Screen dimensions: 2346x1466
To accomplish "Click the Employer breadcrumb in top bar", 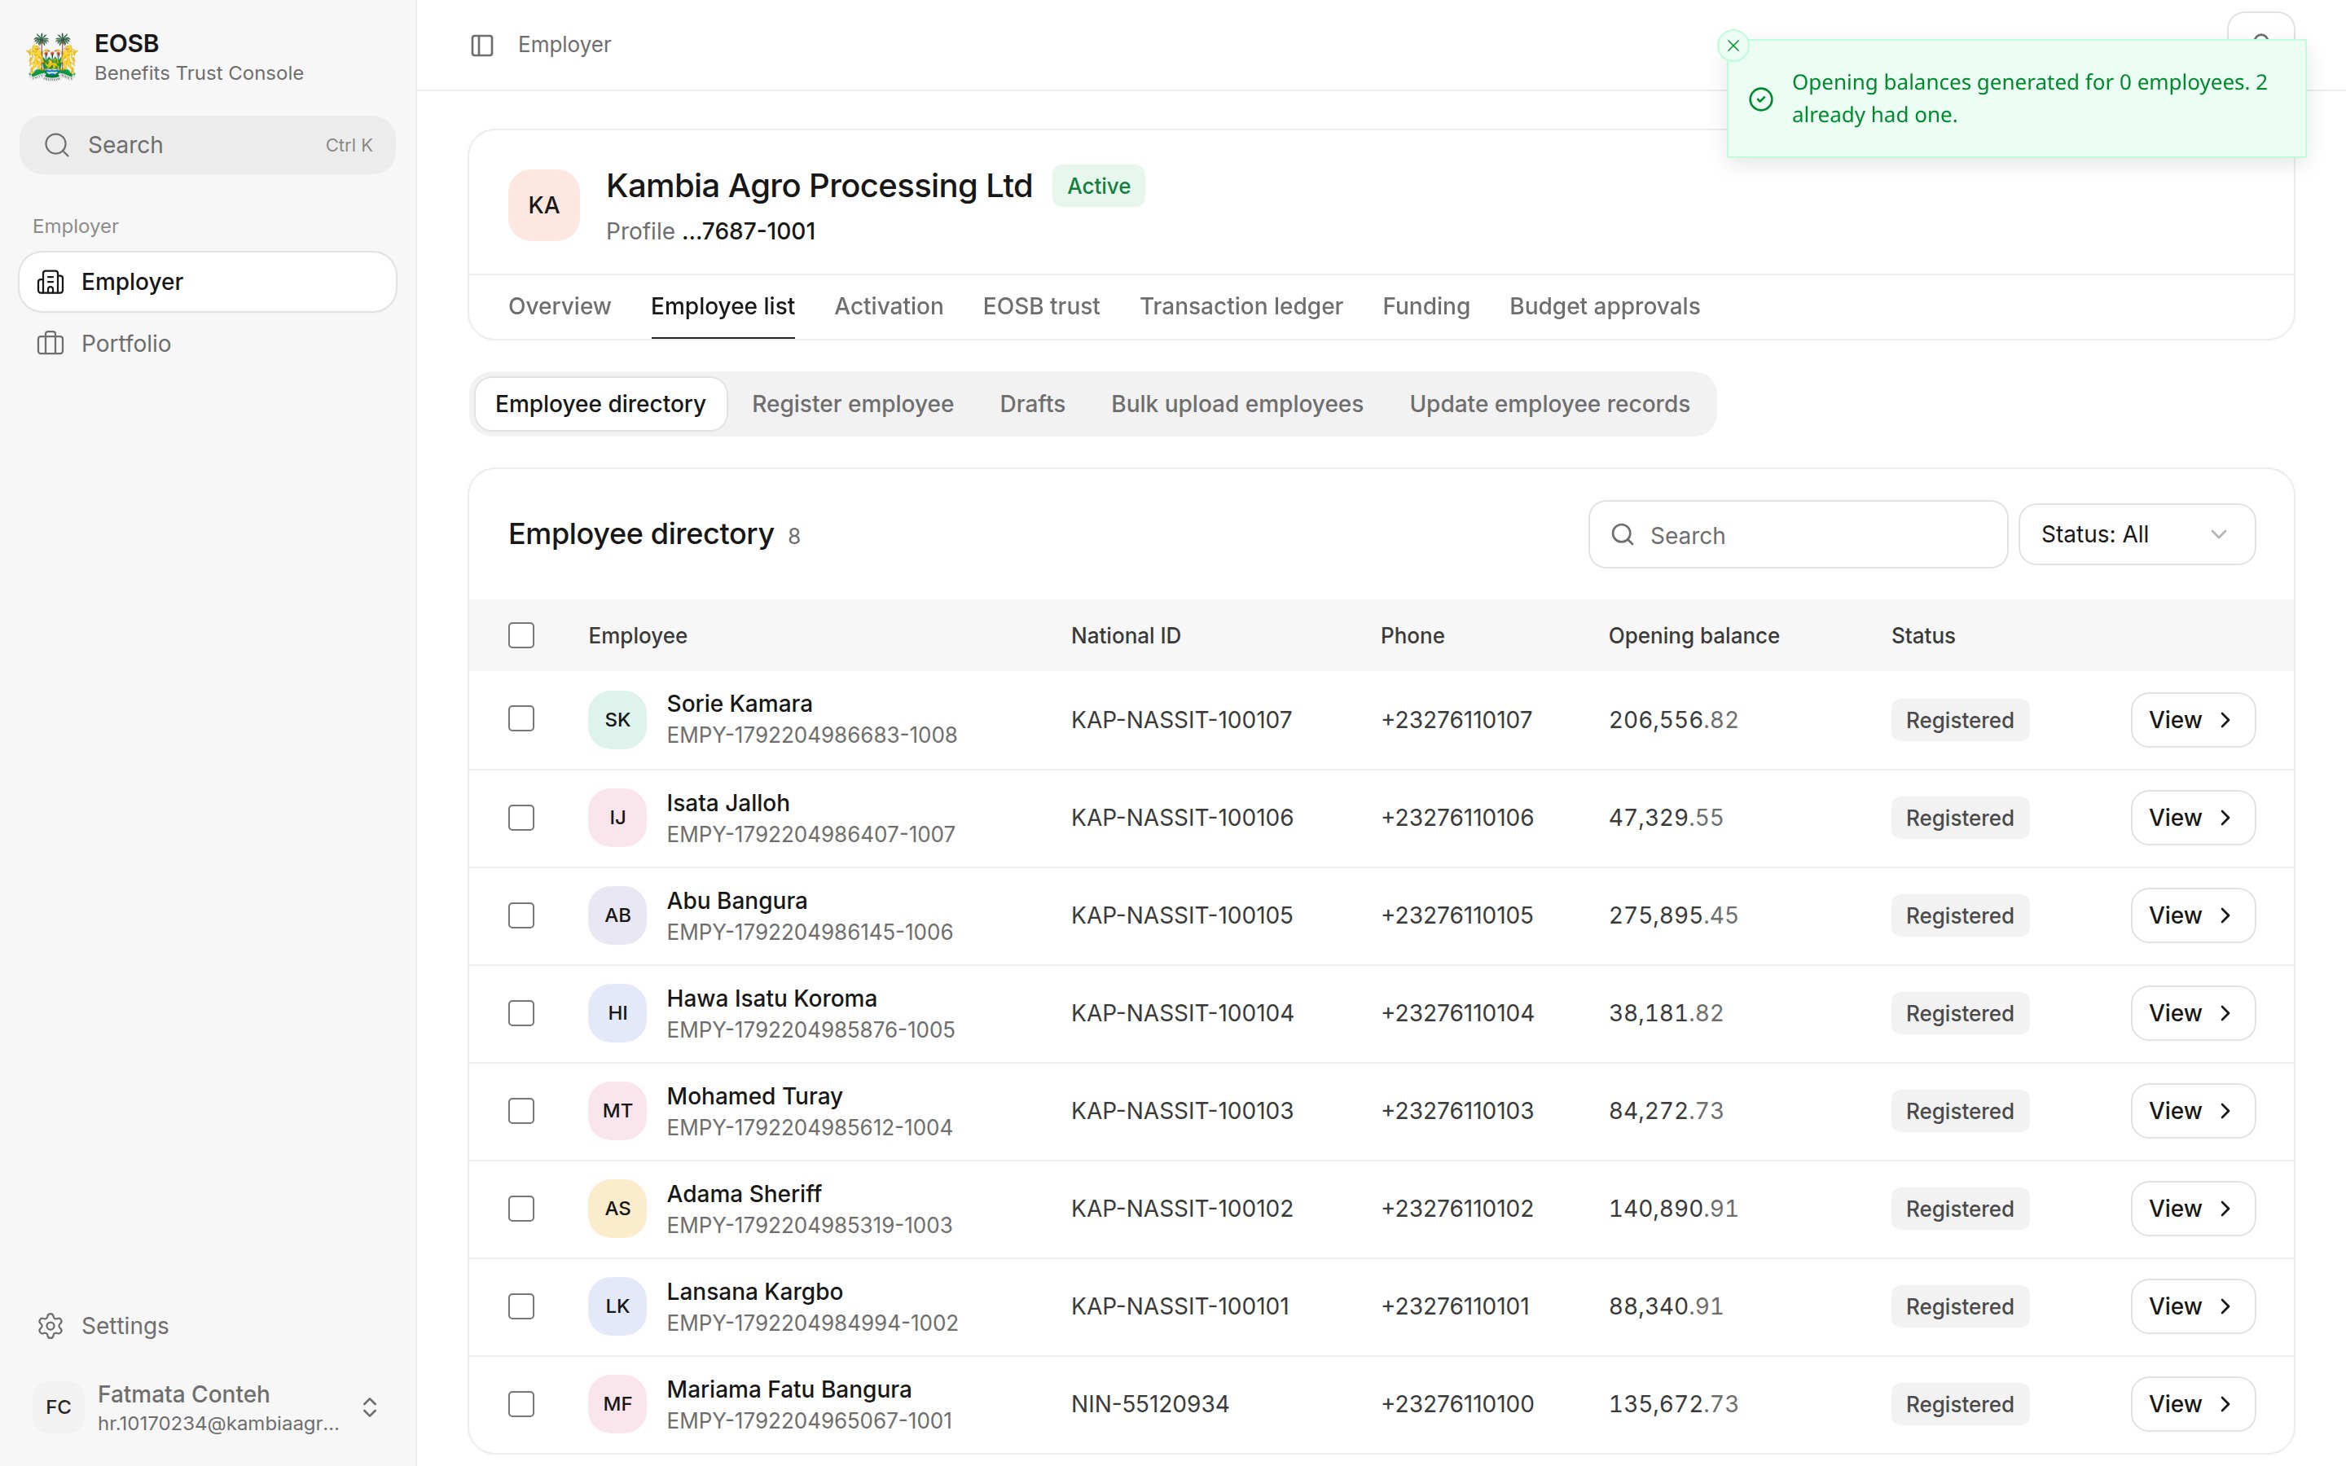I will point(565,45).
